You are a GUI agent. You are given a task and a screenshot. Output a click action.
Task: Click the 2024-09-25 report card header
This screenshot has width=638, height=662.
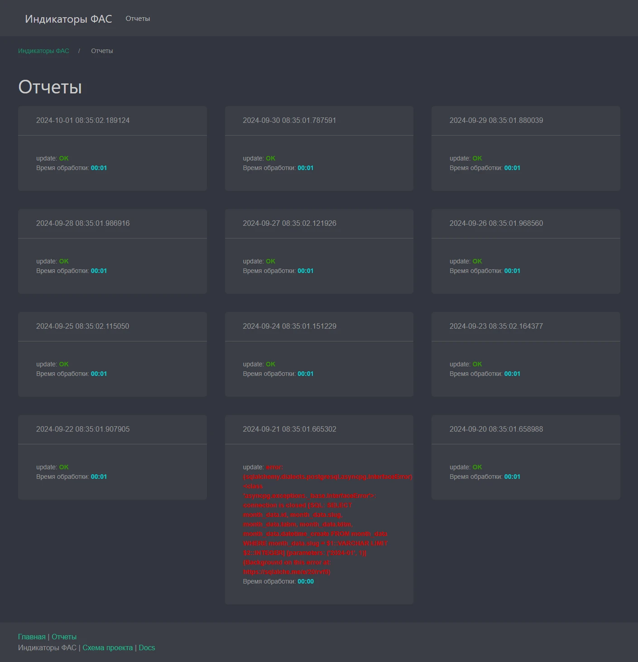click(x=82, y=326)
